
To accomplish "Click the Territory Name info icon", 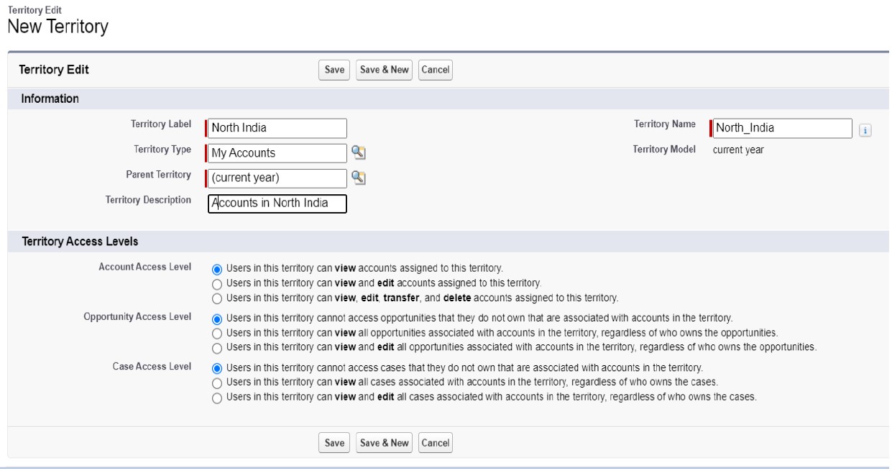I will [x=865, y=129].
